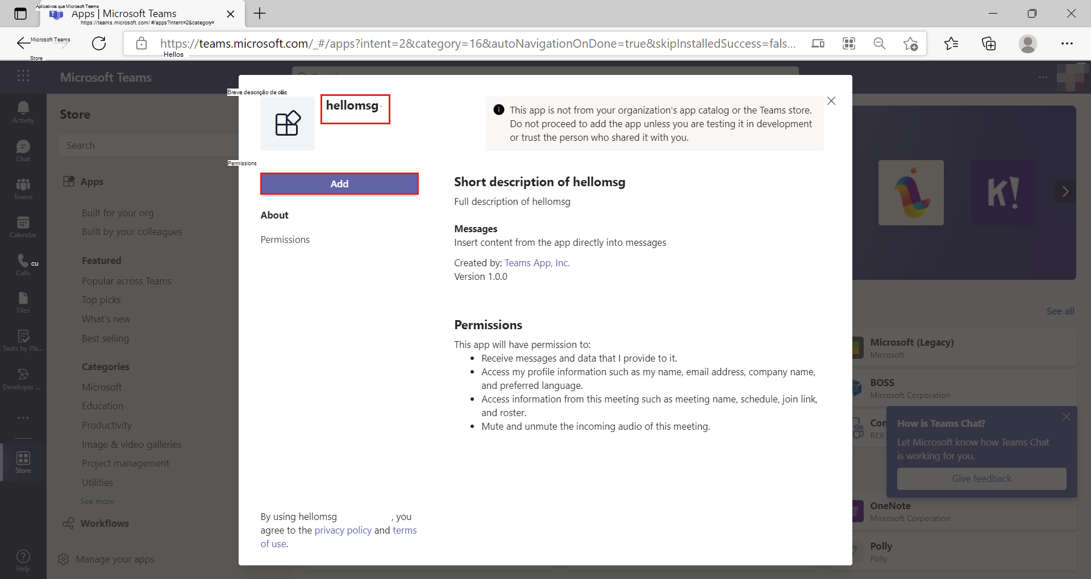Select Apps in Store navigation
The height and width of the screenshot is (579, 1091).
click(x=84, y=182)
